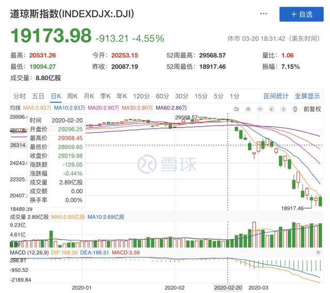Switch to the 五日 five-day tab
The image size is (330, 293).
pos(38,96)
